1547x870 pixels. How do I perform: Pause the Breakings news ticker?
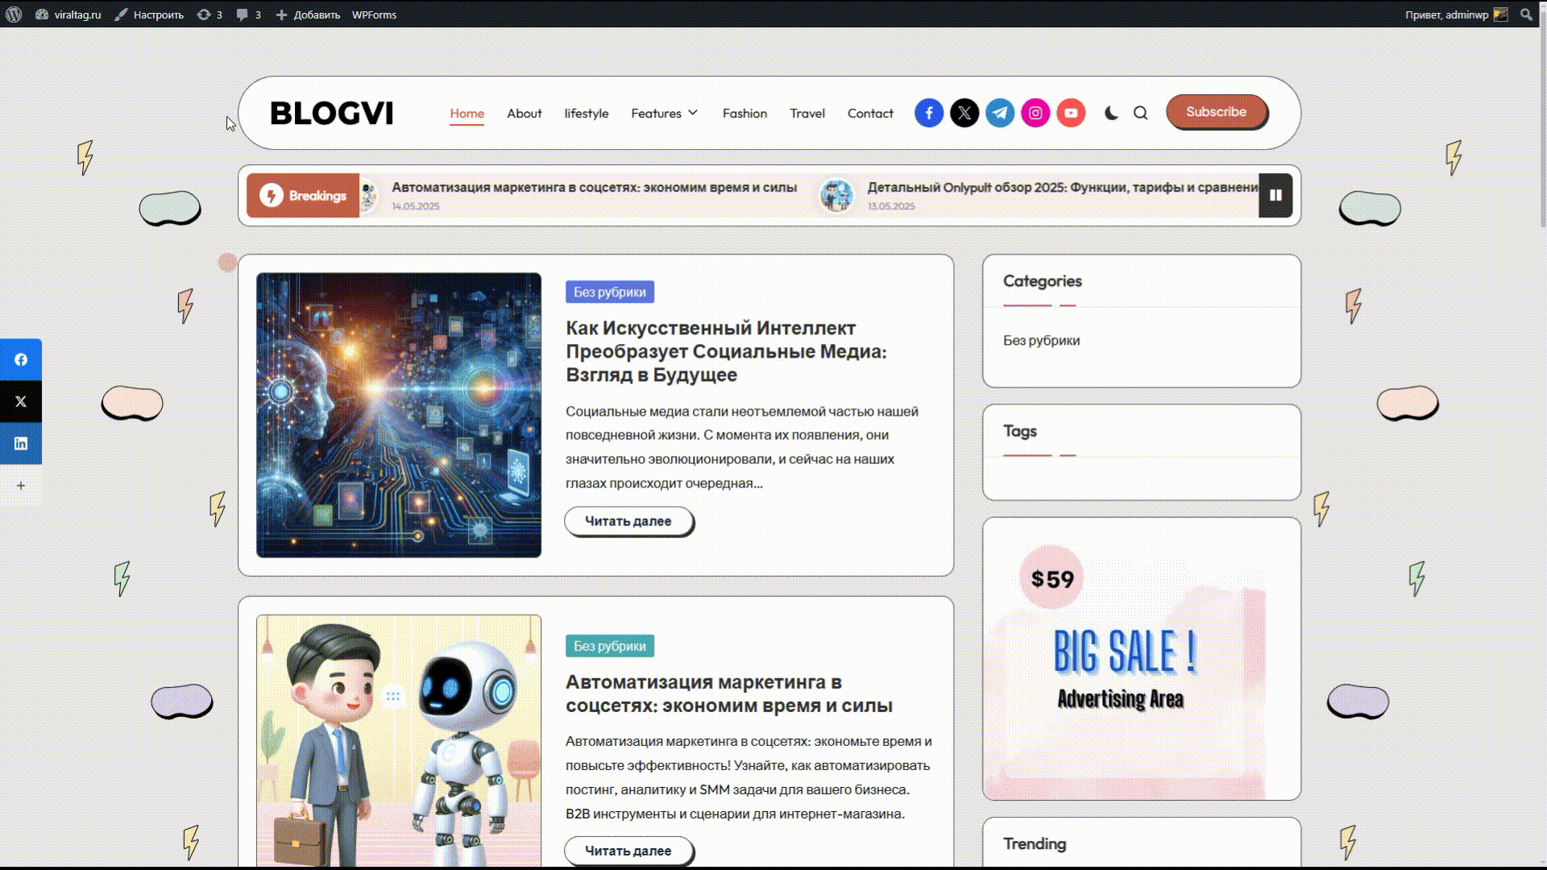[1275, 195]
